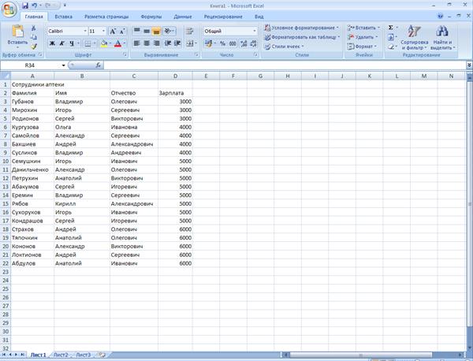Click the AutoSum sigma icon
The height and width of the screenshot is (361, 473).
pyautogui.click(x=391, y=28)
